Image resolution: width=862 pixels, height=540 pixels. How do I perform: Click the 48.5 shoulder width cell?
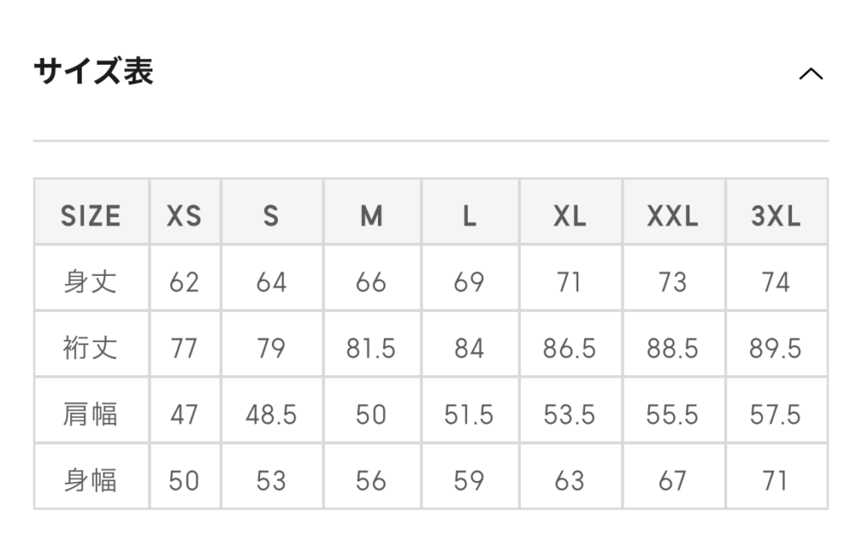coord(272,414)
